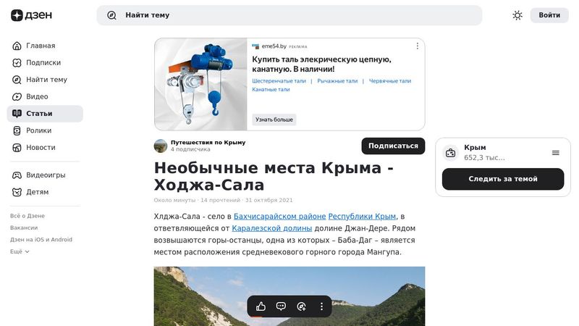Open Подписки from the sidebar
Image resolution: width=579 pixels, height=326 pixels.
click(x=45, y=63)
